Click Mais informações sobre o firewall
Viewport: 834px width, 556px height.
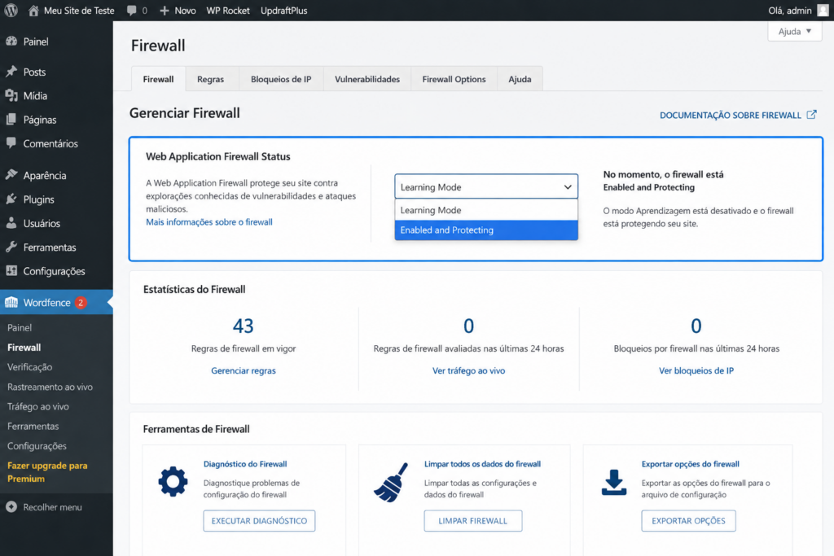[209, 221]
